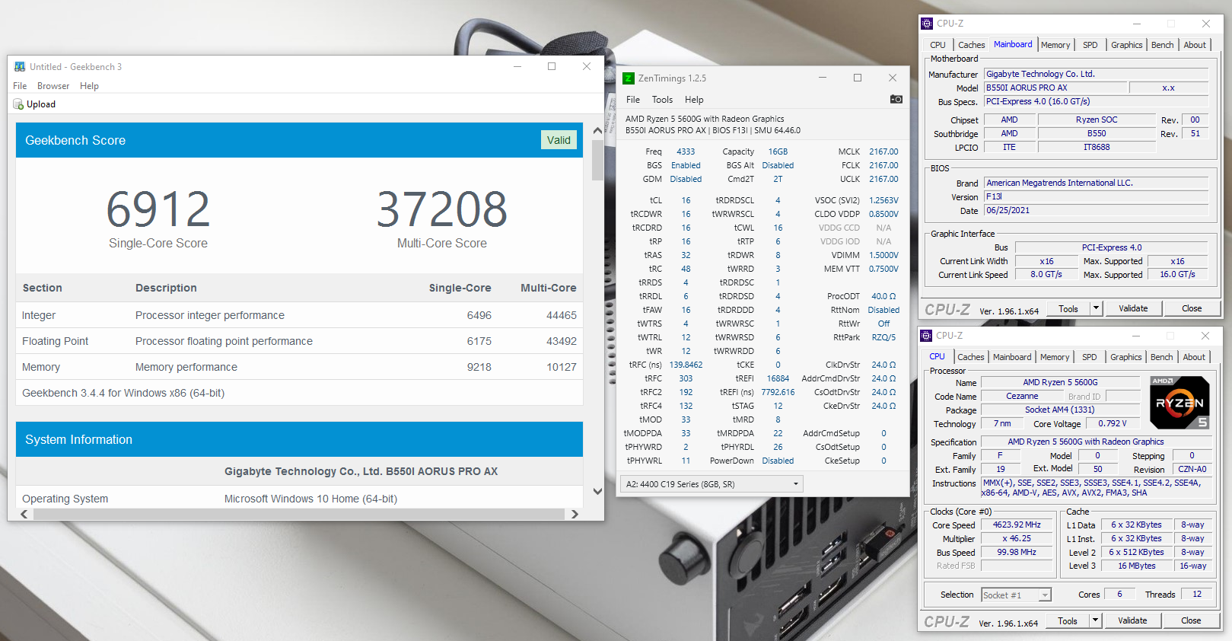Click the Upload button in Geekbench
Image resolution: width=1232 pixels, height=641 pixels.
coord(34,104)
